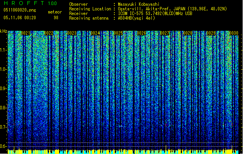Click the 'Receiver' field label
The width and height of the screenshot is (243, 154).
pyautogui.click(x=78, y=13)
